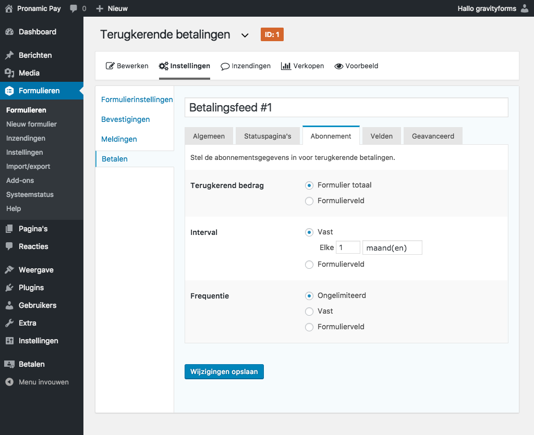
Task: Click the Pagina's pages icon
Action: click(x=9, y=229)
